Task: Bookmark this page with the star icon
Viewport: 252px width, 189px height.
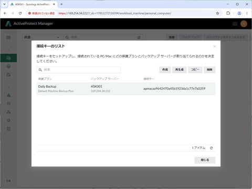Action: [x=217, y=13]
